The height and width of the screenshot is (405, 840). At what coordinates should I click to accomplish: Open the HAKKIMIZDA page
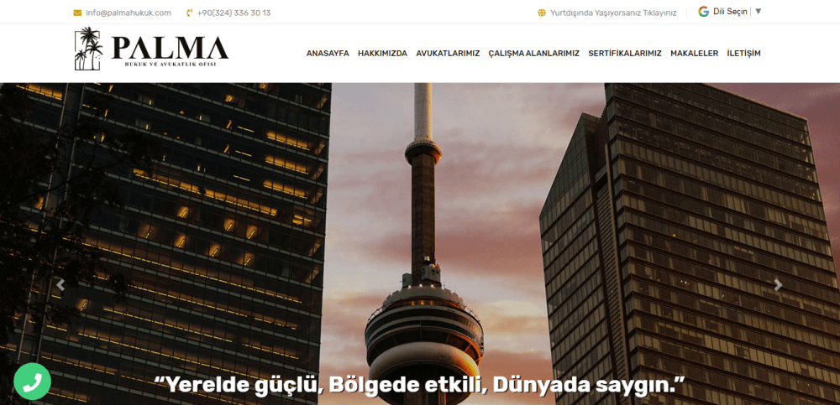pos(382,54)
